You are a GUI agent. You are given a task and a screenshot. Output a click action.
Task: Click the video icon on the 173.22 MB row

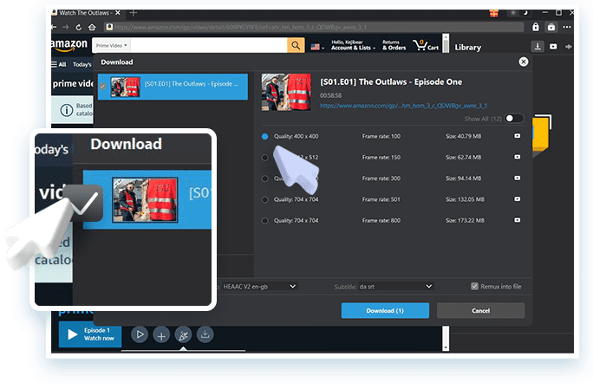click(x=517, y=220)
